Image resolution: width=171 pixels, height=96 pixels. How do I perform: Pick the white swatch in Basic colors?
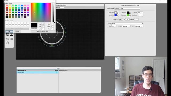click(28, 17)
